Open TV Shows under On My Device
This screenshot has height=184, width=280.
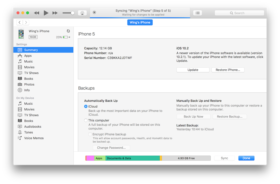43,115
